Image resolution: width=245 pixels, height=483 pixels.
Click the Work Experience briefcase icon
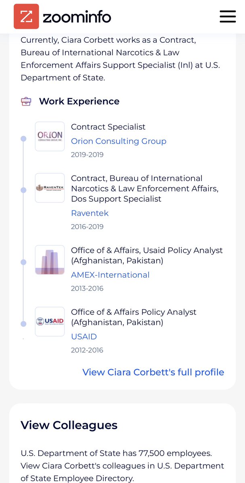[x=26, y=101]
